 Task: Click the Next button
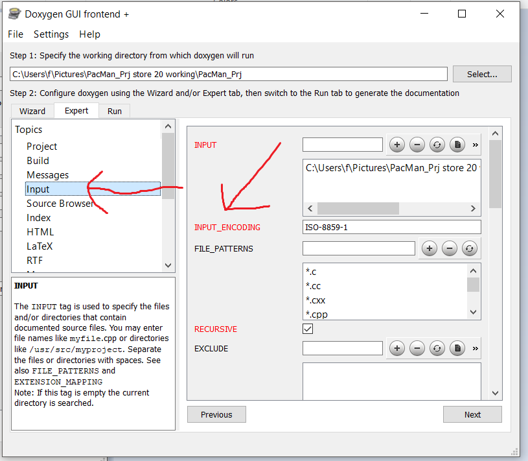(472, 414)
